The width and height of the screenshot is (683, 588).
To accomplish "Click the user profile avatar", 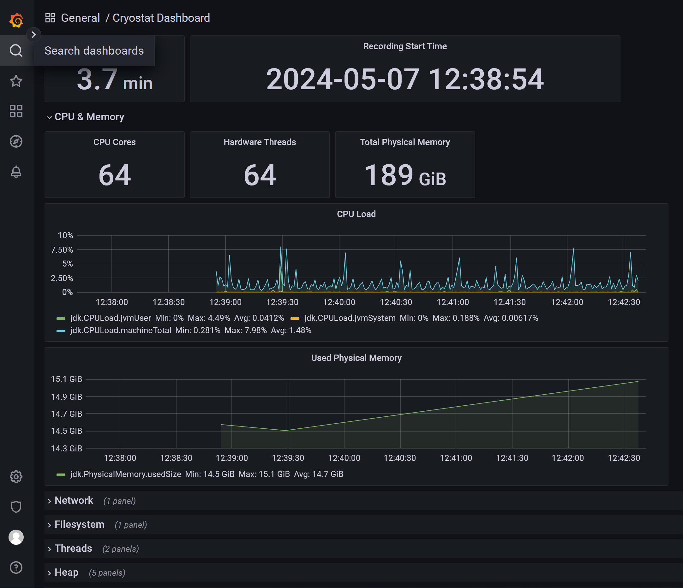I will (x=16, y=537).
